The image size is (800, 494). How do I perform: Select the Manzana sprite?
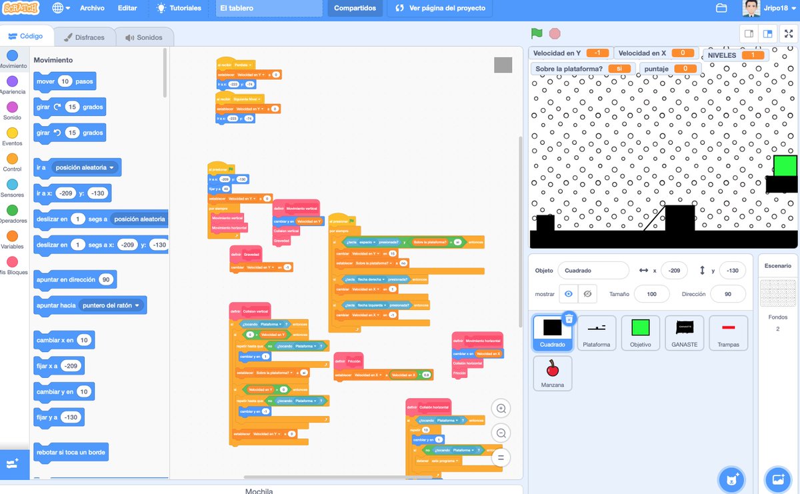click(x=553, y=373)
